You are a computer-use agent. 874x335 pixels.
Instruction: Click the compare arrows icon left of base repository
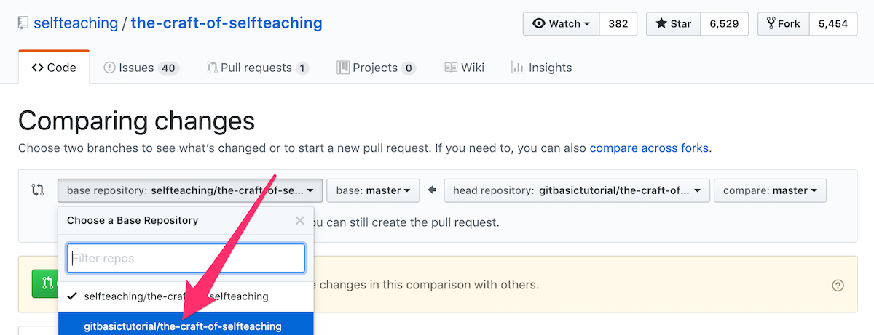(x=38, y=190)
